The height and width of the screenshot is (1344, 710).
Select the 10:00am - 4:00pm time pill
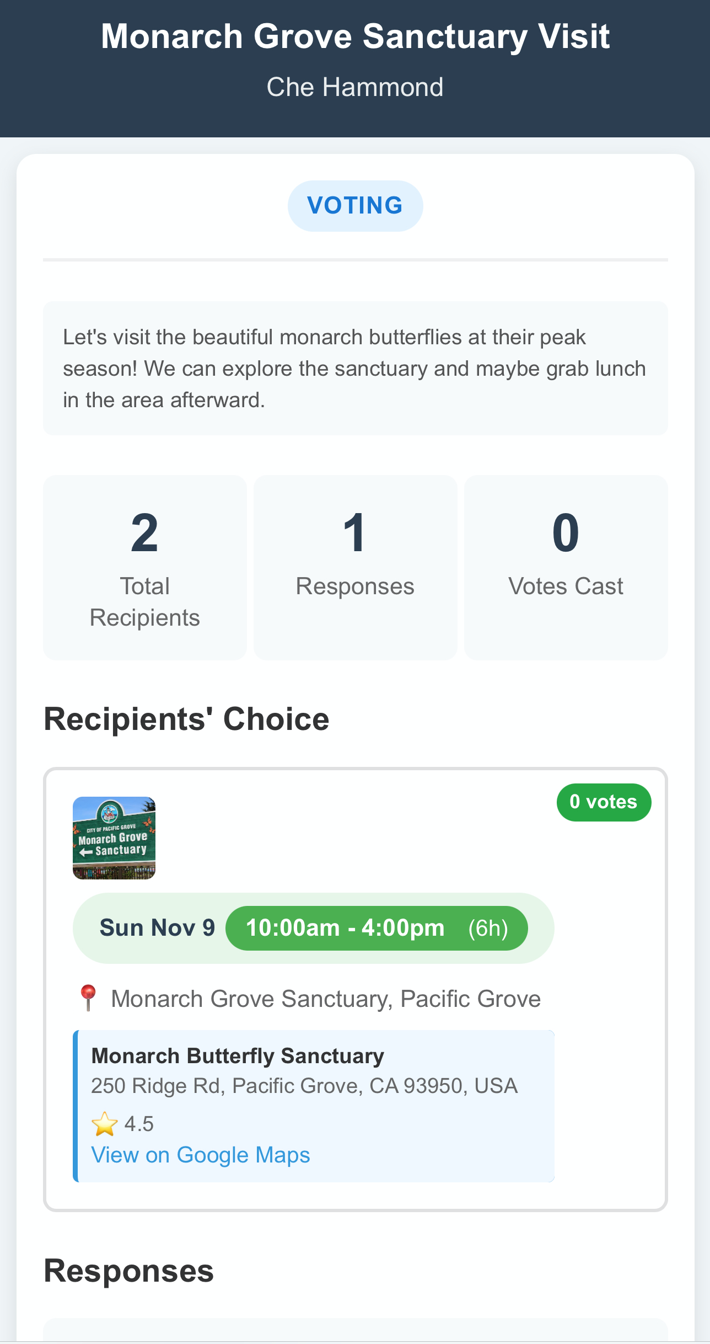tap(376, 928)
